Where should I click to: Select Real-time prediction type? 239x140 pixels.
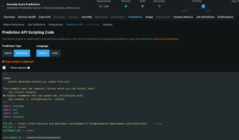[x=22, y=53]
